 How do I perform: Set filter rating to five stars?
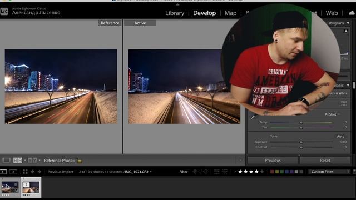[x=262, y=172]
